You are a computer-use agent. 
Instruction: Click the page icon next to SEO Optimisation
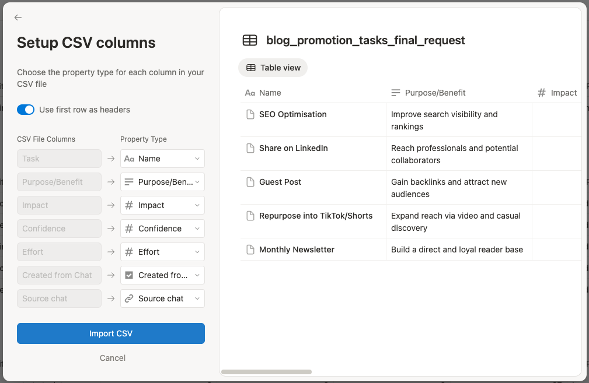click(249, 114)
